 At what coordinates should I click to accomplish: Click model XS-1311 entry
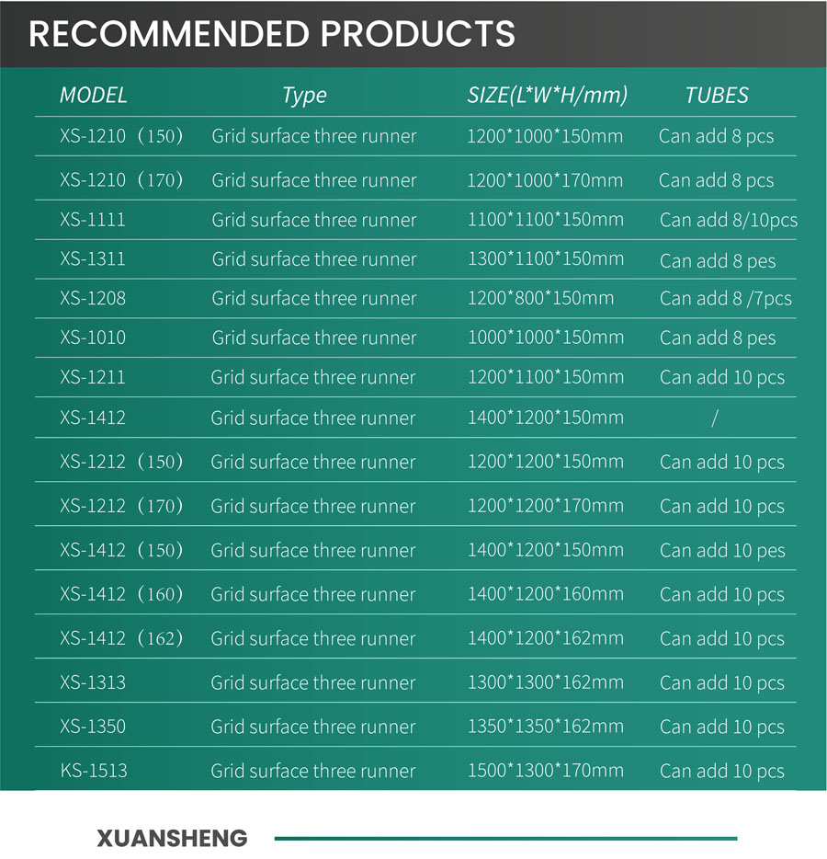(x=93, y=258)
